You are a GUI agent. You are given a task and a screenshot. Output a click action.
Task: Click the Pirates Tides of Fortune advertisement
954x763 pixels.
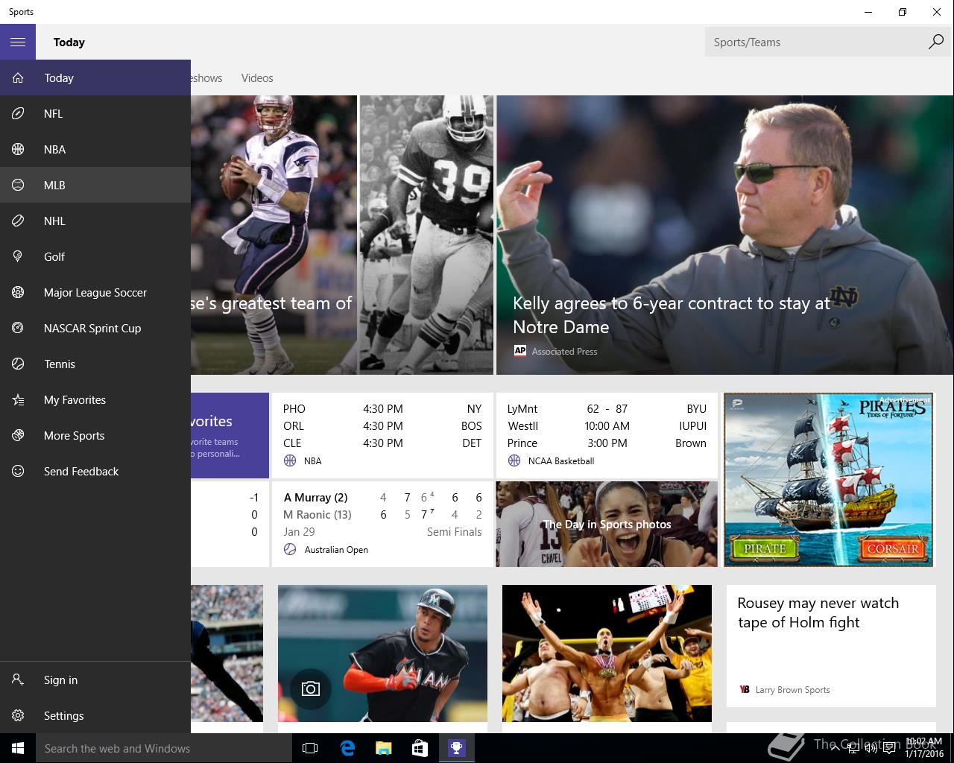click(x=829, y=480)
